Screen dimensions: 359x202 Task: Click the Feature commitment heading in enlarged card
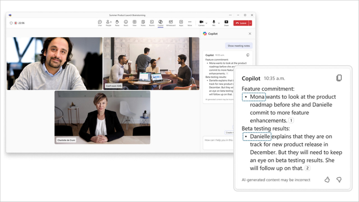tap(268, 89)
